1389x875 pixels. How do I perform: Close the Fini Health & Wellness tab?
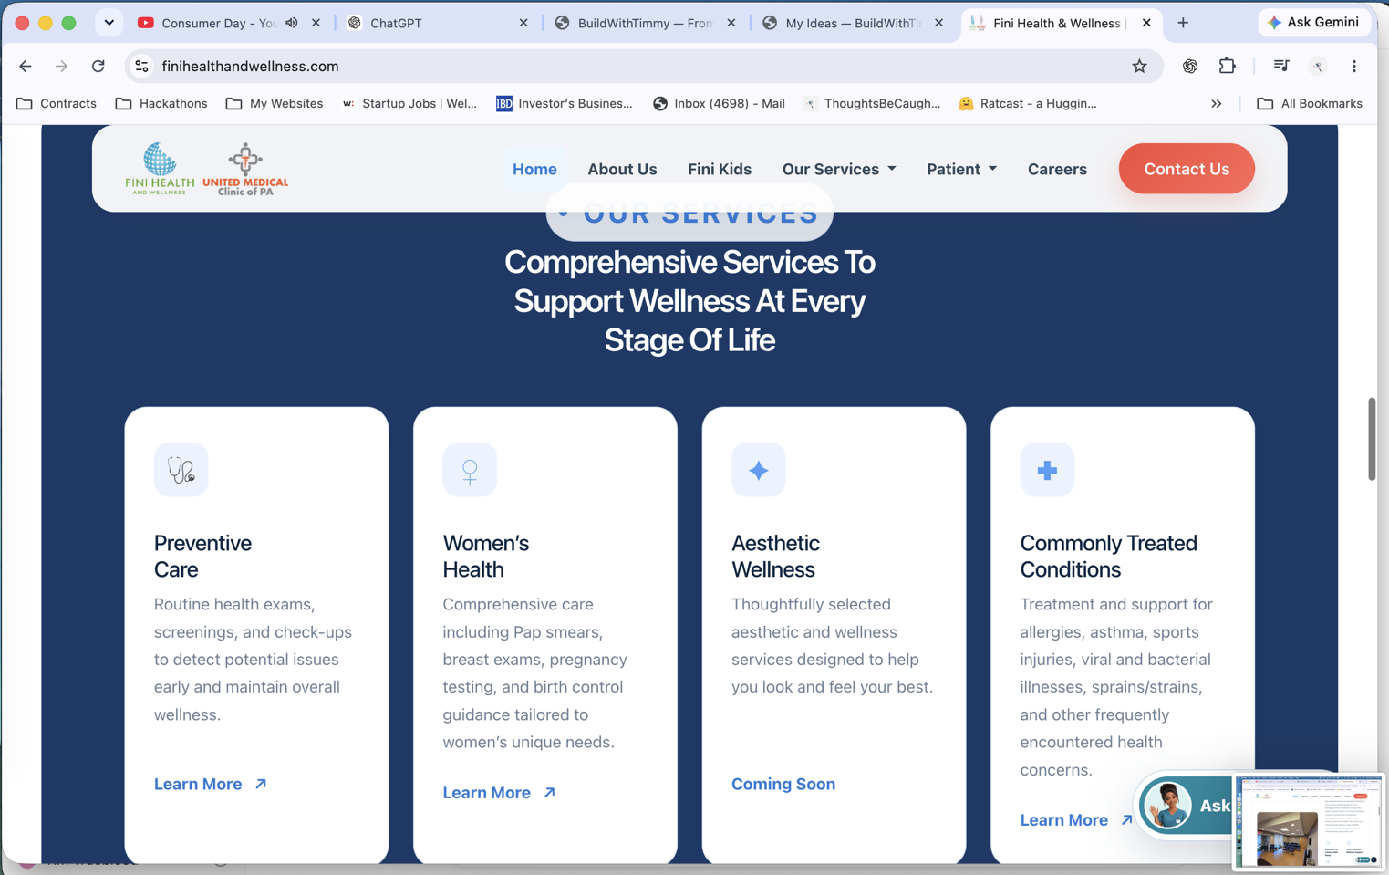[1146, 23]
